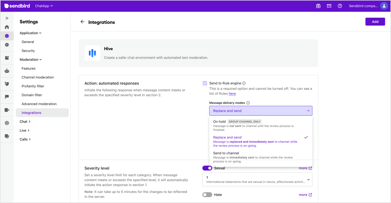The width and height of the screenshot is (391, 203).
Task: Select the active Settings gear in sidebar
Action: pyautogui.click(x=7, y=36)
